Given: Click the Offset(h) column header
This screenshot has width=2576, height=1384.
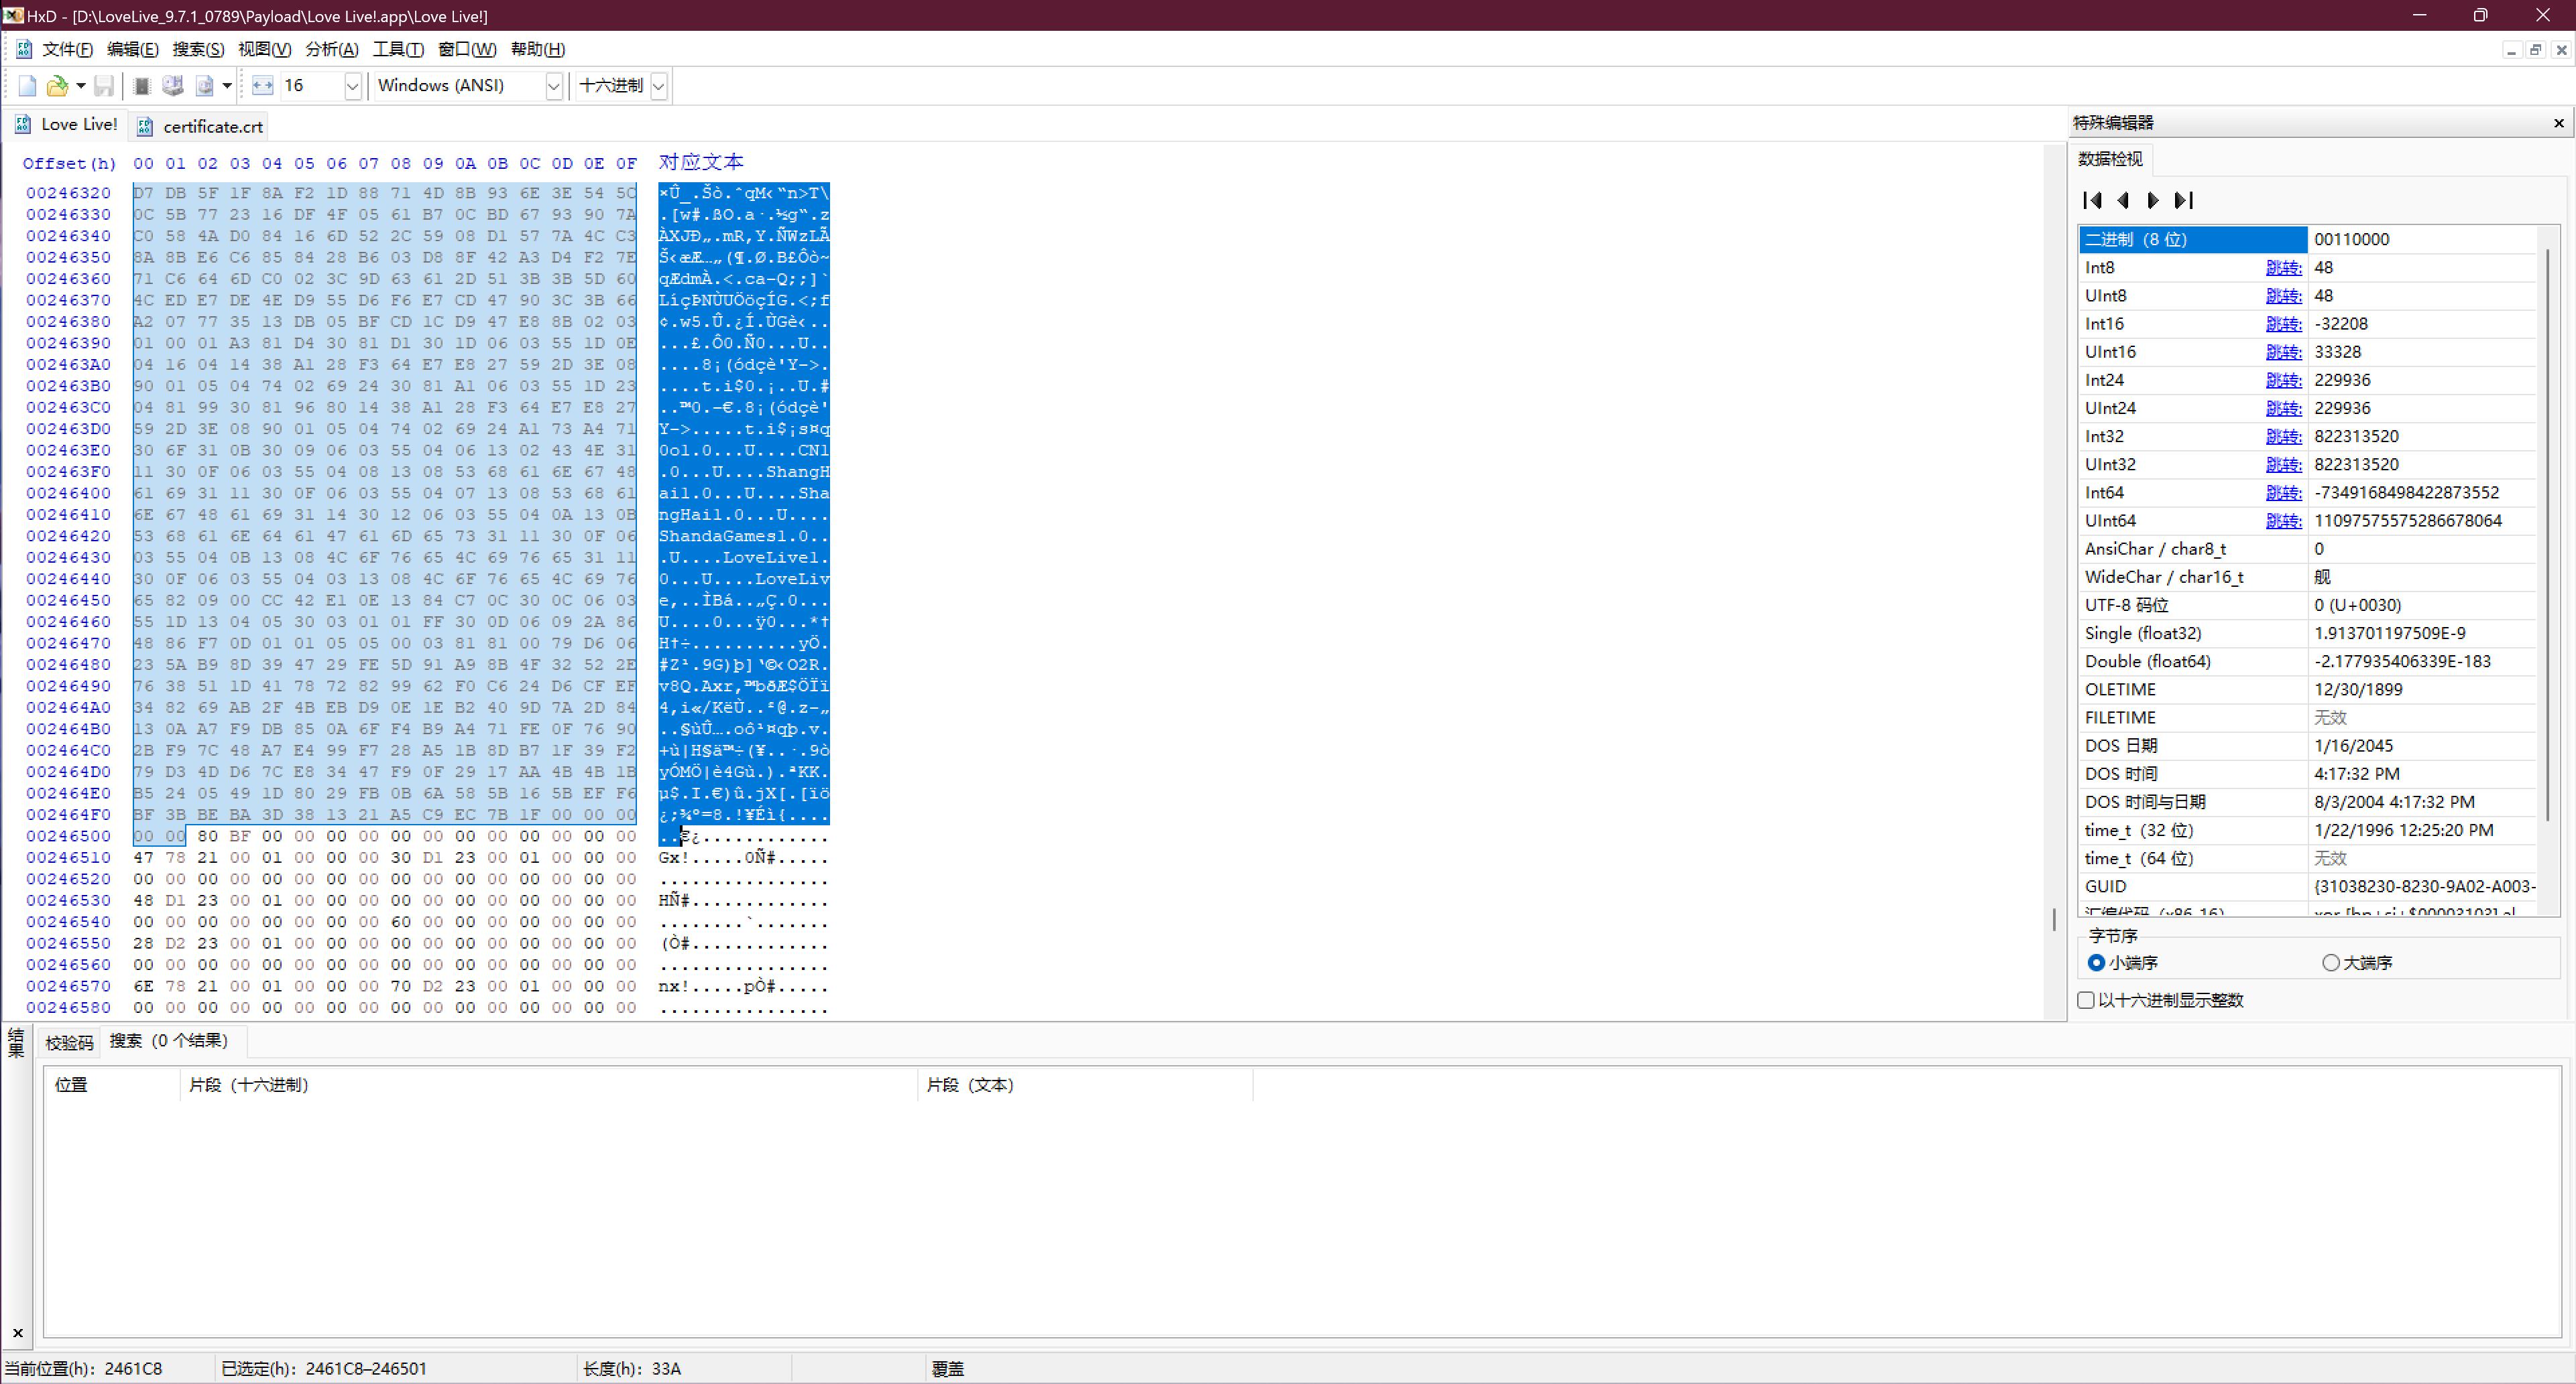Looking at the screenshot, I should 69,164.
